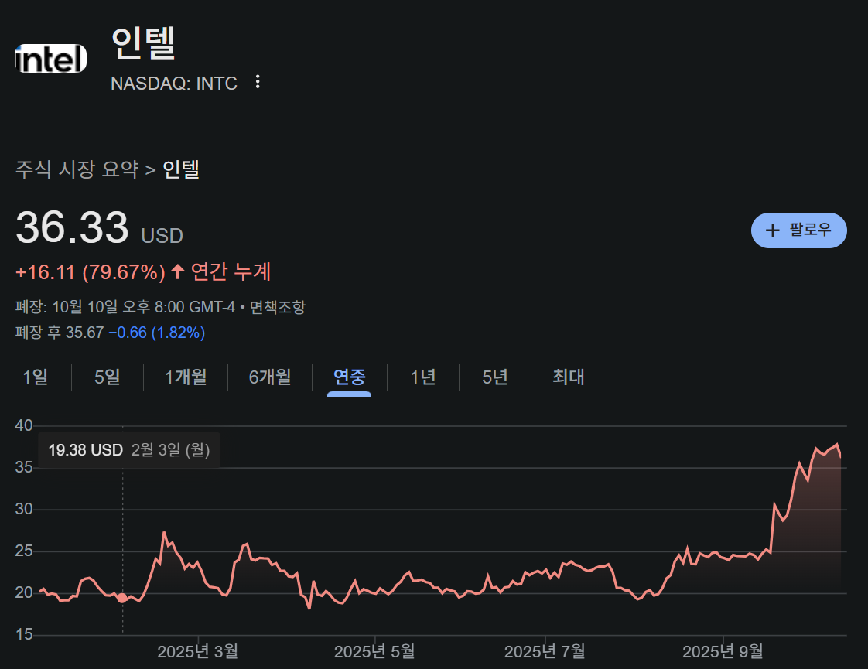The image size is (868, 669).
Task: Show the 최대 range chart
Action: coord(568,377)
